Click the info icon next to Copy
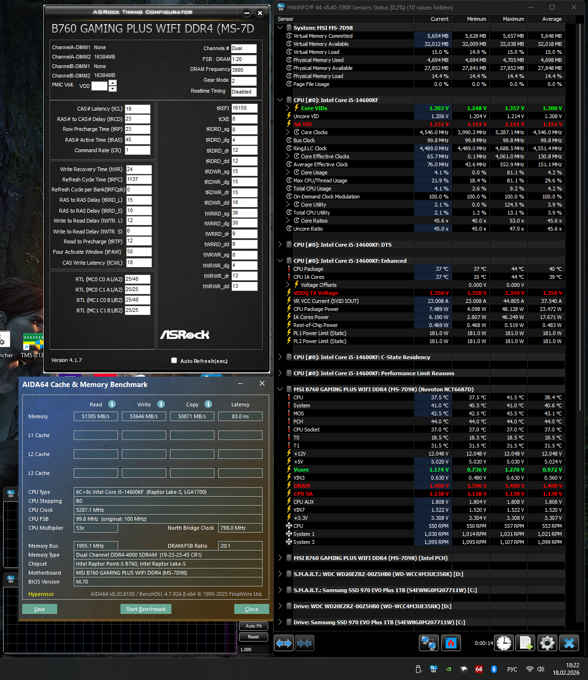588x680 pixels. click(208, 404)
